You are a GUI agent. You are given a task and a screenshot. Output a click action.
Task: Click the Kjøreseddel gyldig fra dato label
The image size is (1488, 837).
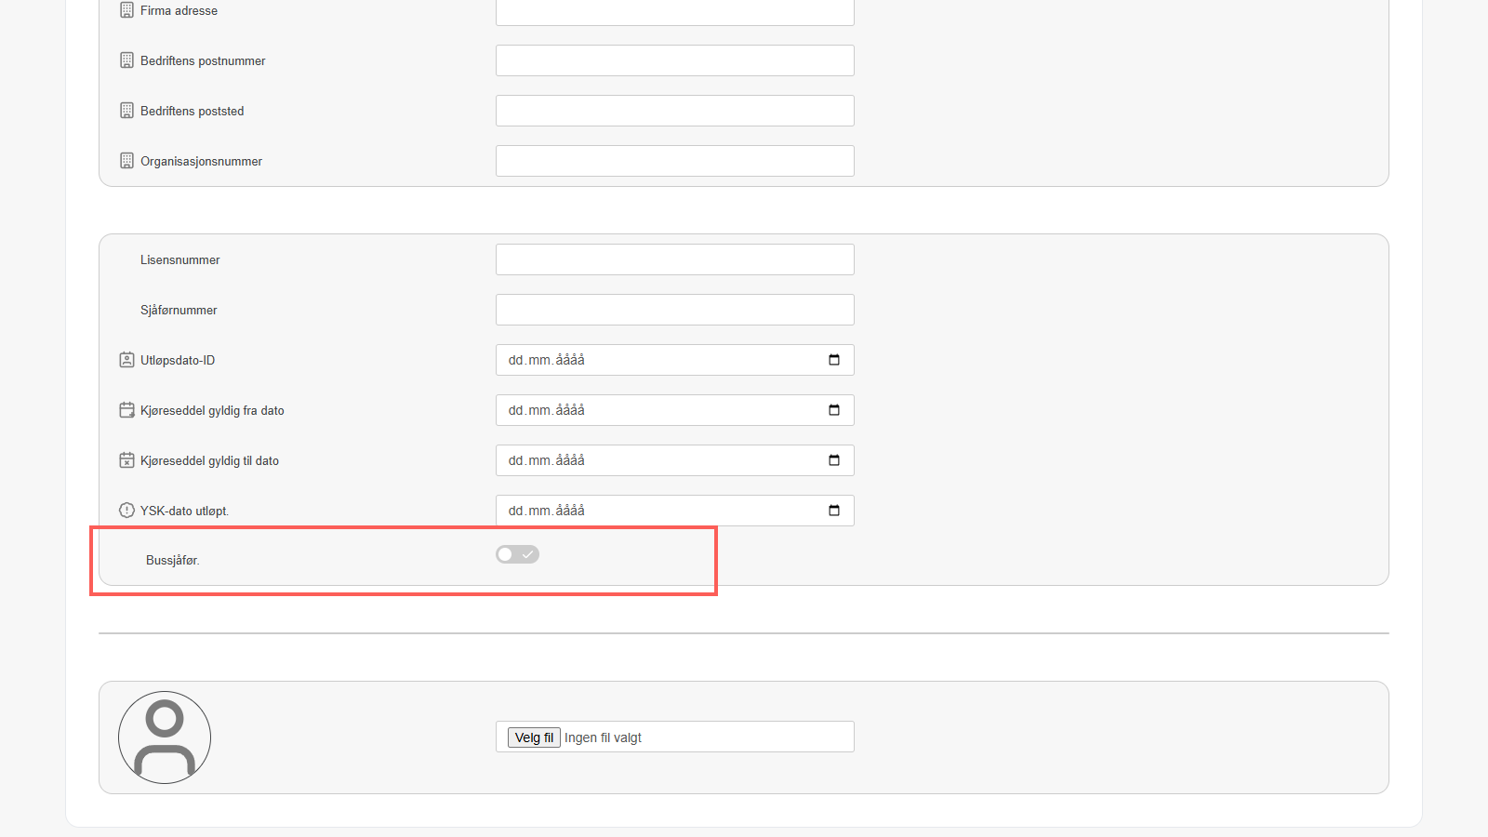pyautogui.click(x=212, y=410)
